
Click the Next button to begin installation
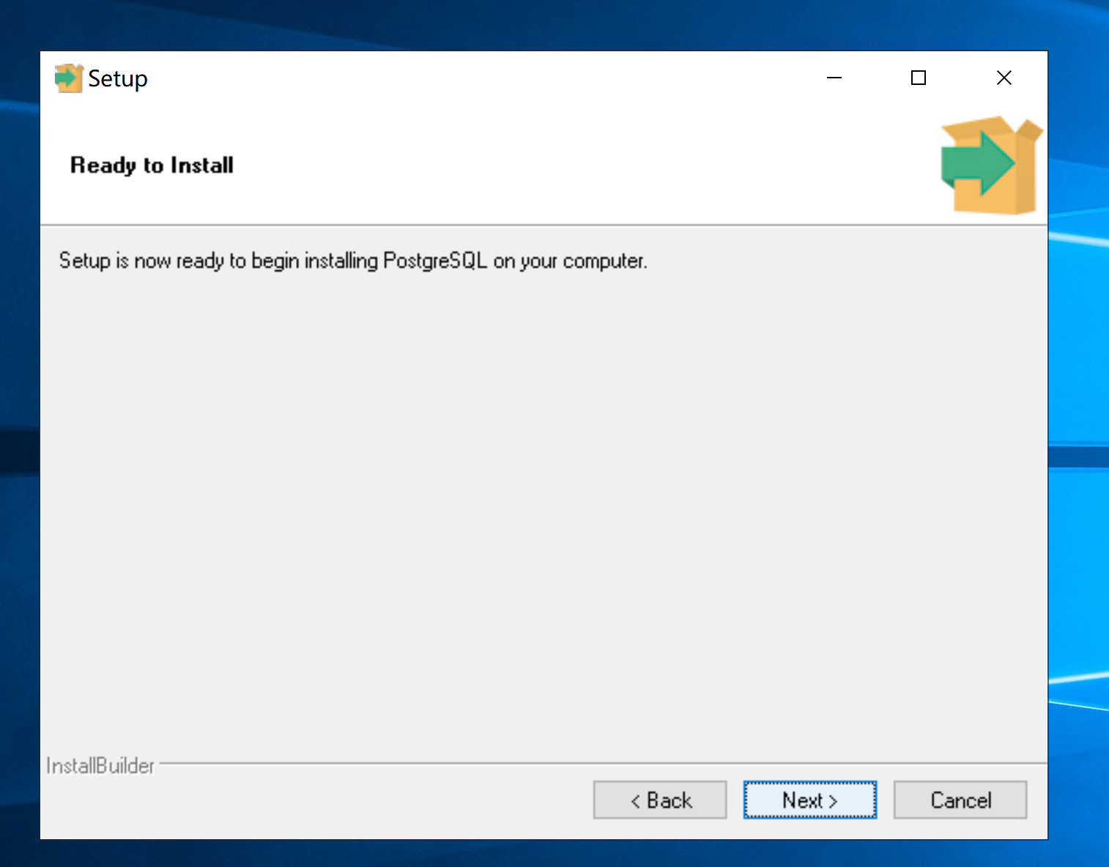(809, 800)
